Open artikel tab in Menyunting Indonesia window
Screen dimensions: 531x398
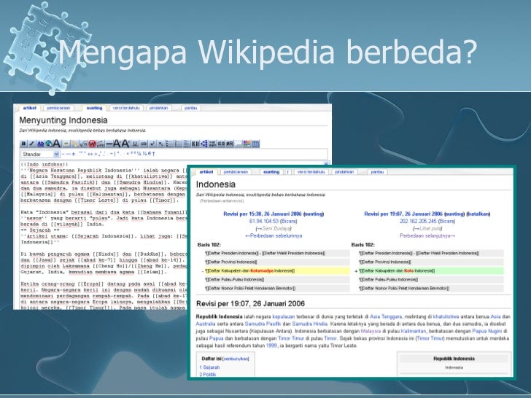pyautogui.click(x=29, y=108)
